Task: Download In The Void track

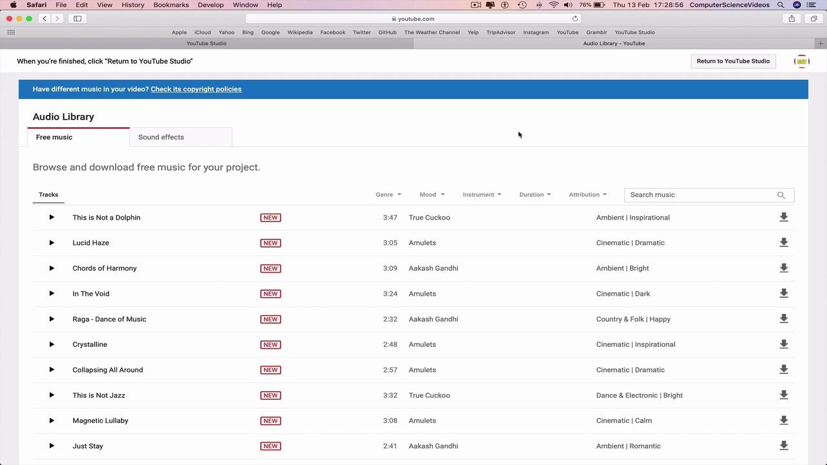Action: [x=784, y=294]
